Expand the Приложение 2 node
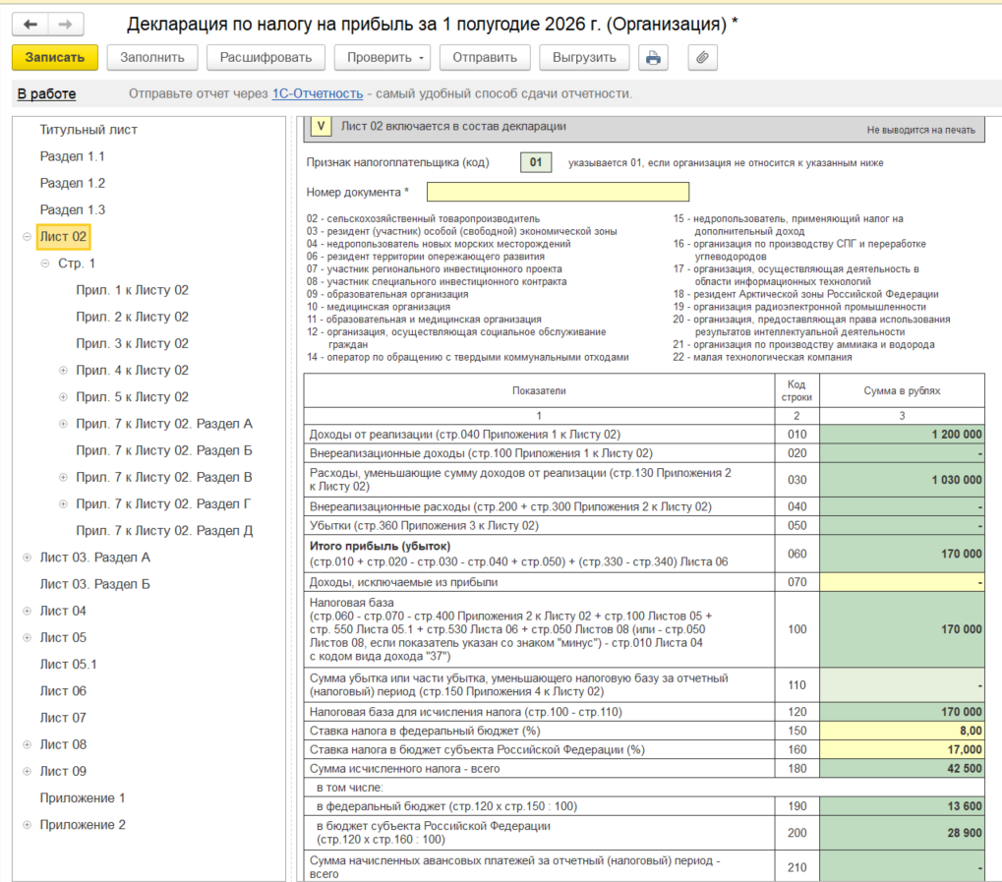Screen dimensions: 1002x882 pos(27,824)
